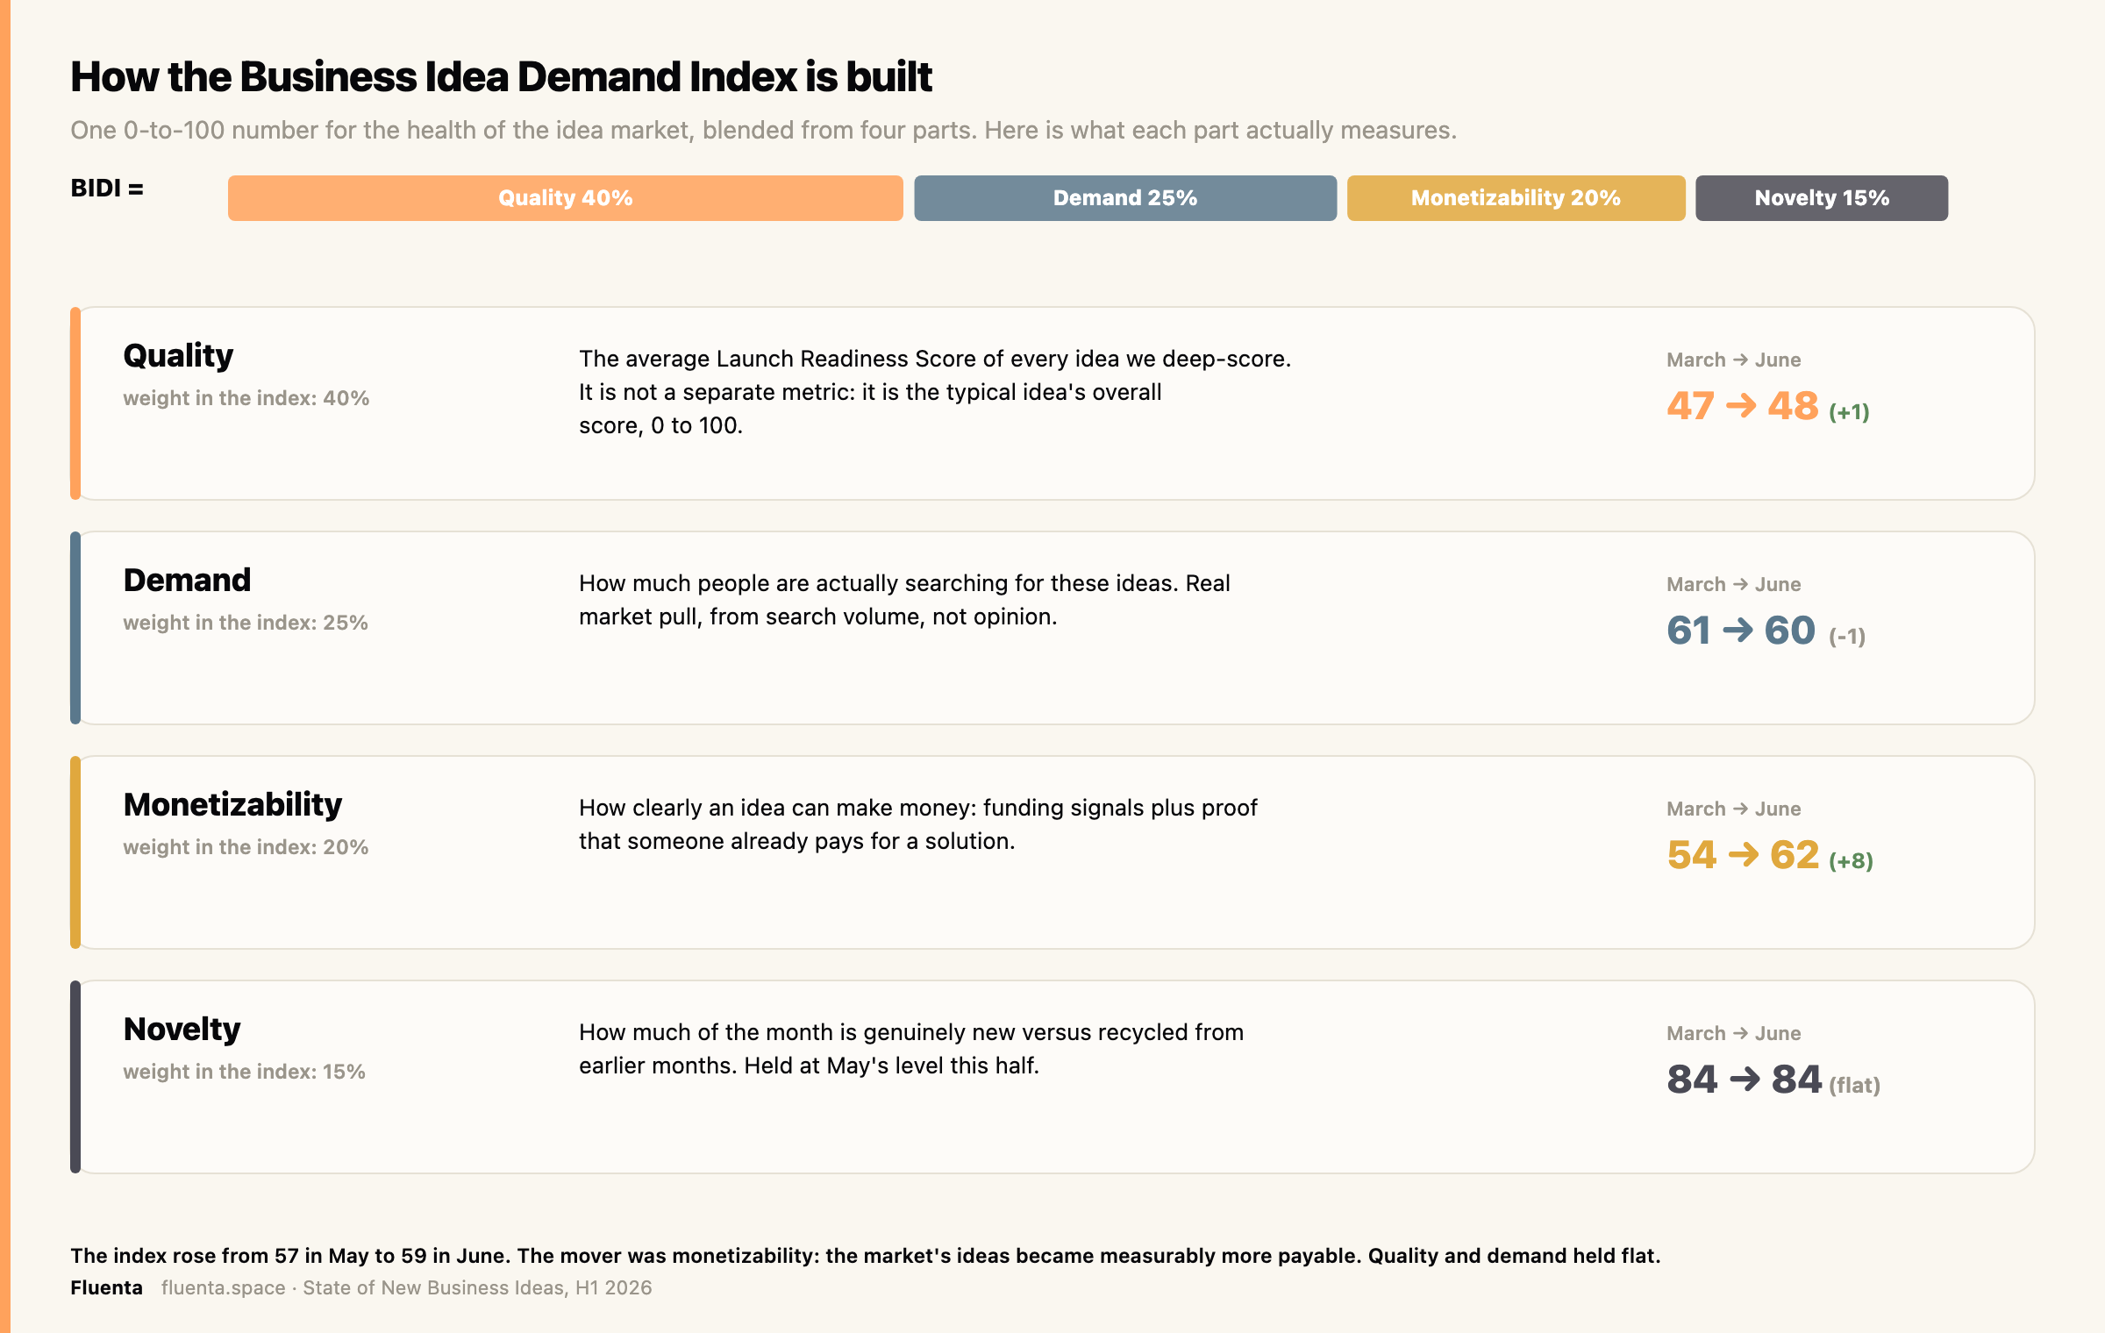Select the Monetizability 20% segment
This screenshot has width=2105, height=1333.
click(1516, 198)
